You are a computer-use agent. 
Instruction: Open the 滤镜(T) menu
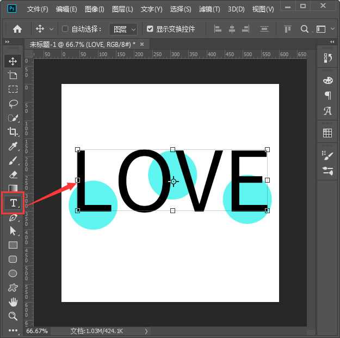209,9
